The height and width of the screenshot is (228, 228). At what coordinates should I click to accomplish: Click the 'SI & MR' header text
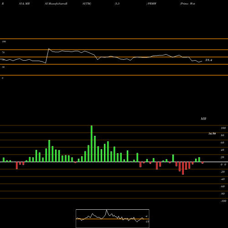[24, 4]
